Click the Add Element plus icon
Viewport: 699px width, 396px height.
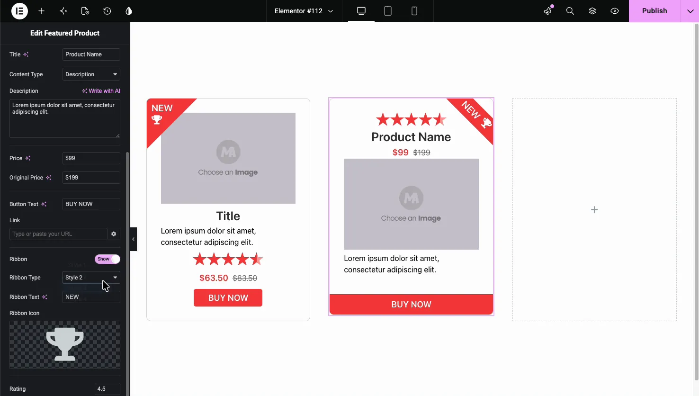pos(42,11)
